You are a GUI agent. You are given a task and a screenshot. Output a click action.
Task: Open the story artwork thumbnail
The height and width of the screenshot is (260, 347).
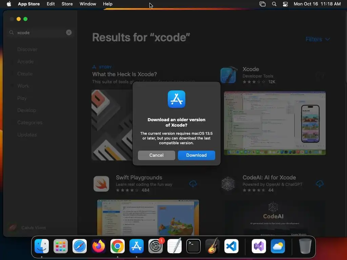click(112, 125)
